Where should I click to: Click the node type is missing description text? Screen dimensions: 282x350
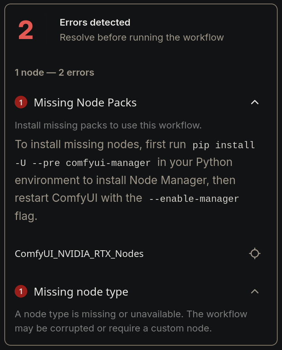pos(131,314)
